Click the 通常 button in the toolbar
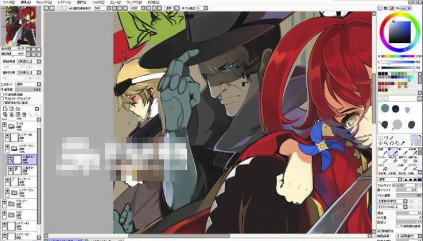Image resolution: width=423 pixels, height=241 pixels. click(168, 9)
